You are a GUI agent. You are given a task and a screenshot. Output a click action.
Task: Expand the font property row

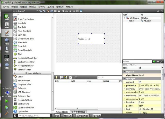click(x=124, y=109)
